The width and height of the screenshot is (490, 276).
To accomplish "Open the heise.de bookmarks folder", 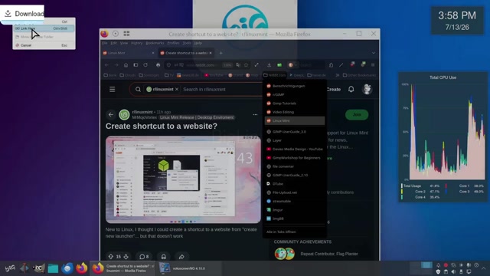I will 316,75.
